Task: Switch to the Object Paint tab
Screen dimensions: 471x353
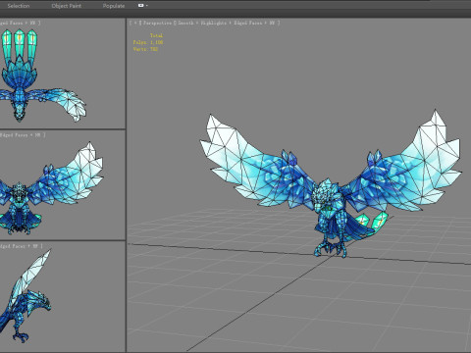Action: (x=67, y=6)
